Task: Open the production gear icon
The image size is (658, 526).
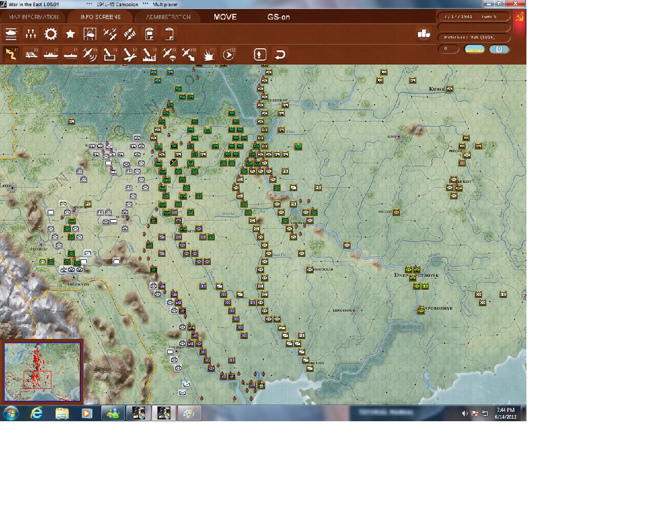Action: 50,34
